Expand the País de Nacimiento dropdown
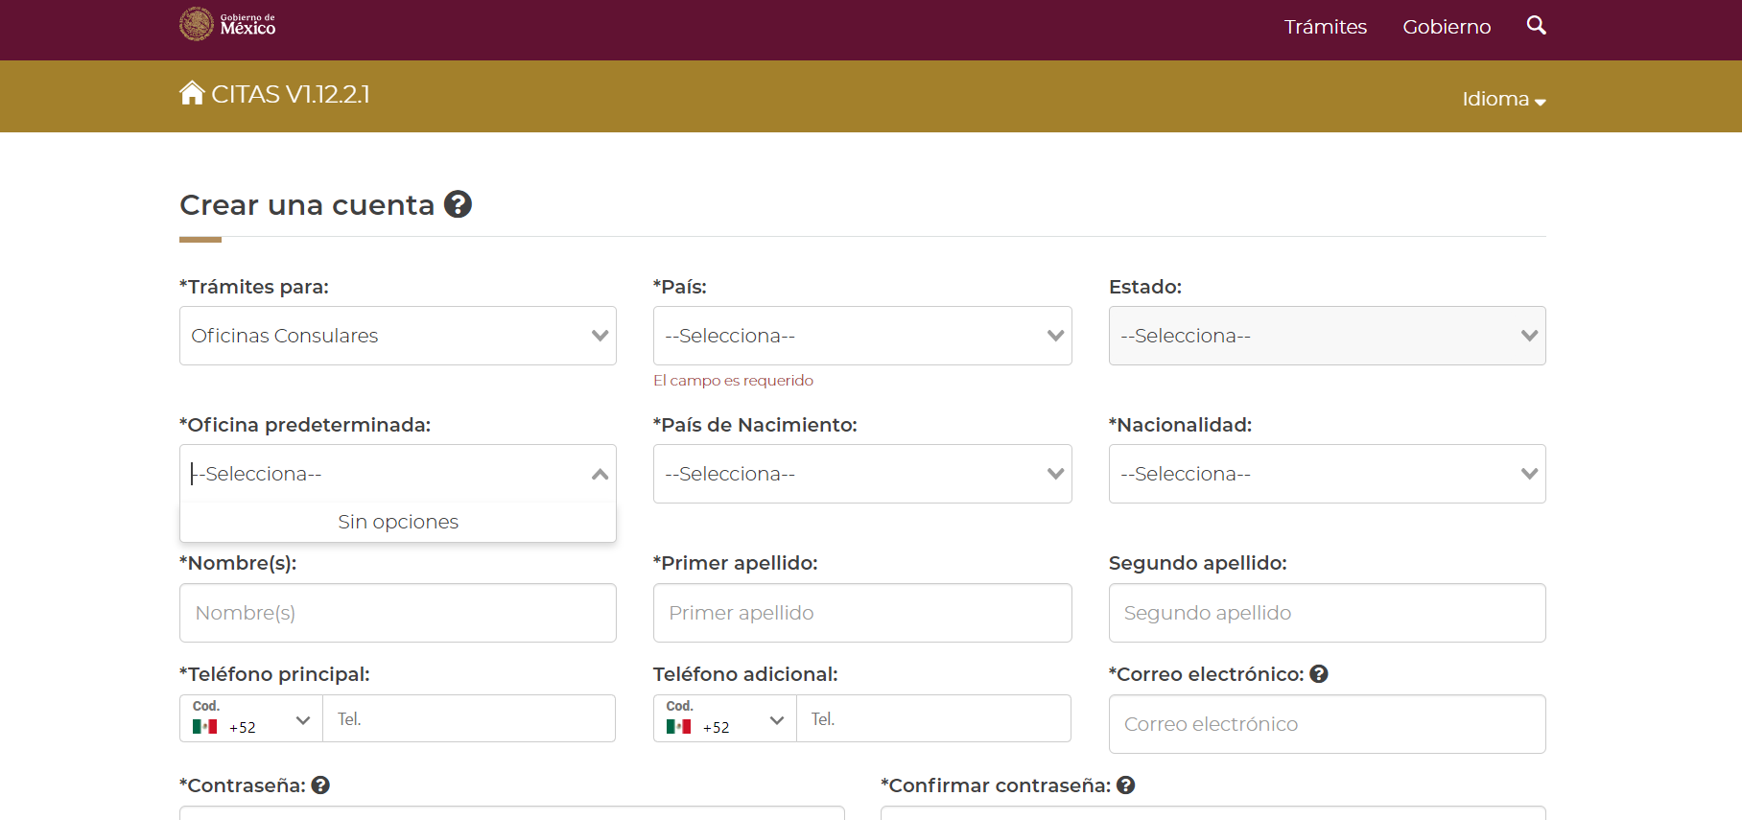Image resolution: width=1742 pixels, height=820 pixels. pyautogui.click(x=861, y=474)
